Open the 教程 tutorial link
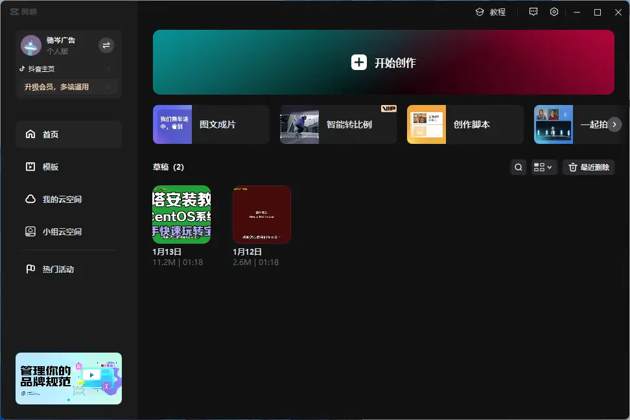This screenshot has width=630, height=420. coord(491,12)
